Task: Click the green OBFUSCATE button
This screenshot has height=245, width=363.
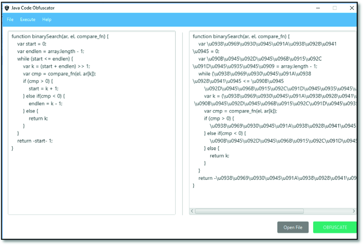Action: point(335,227)
